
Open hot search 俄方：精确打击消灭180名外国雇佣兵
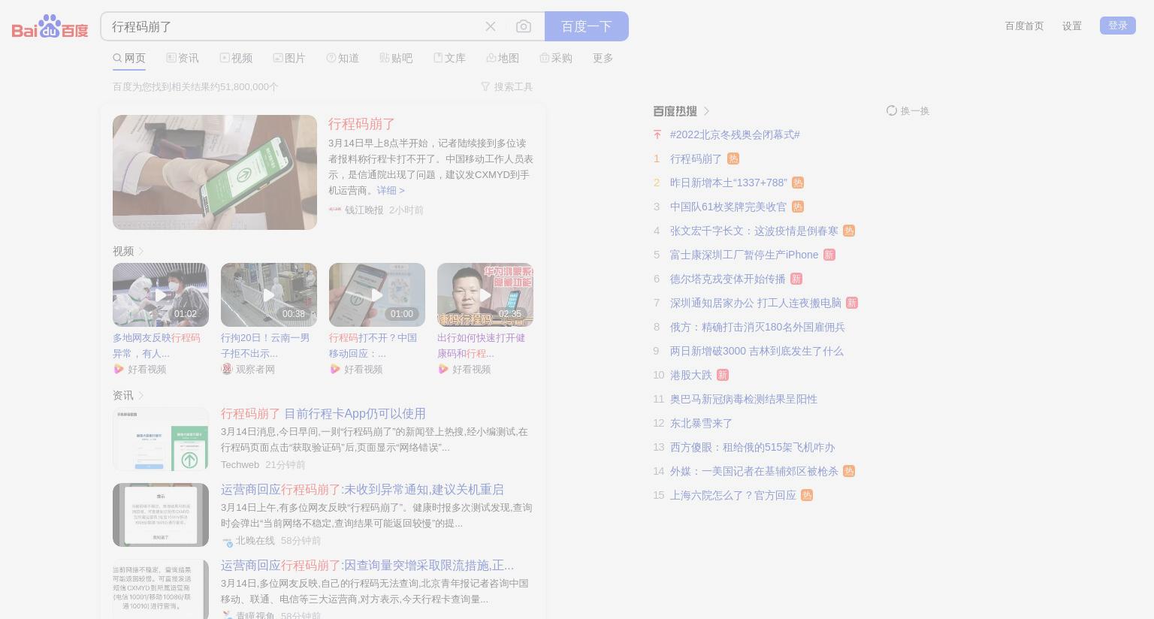point(757,327)
